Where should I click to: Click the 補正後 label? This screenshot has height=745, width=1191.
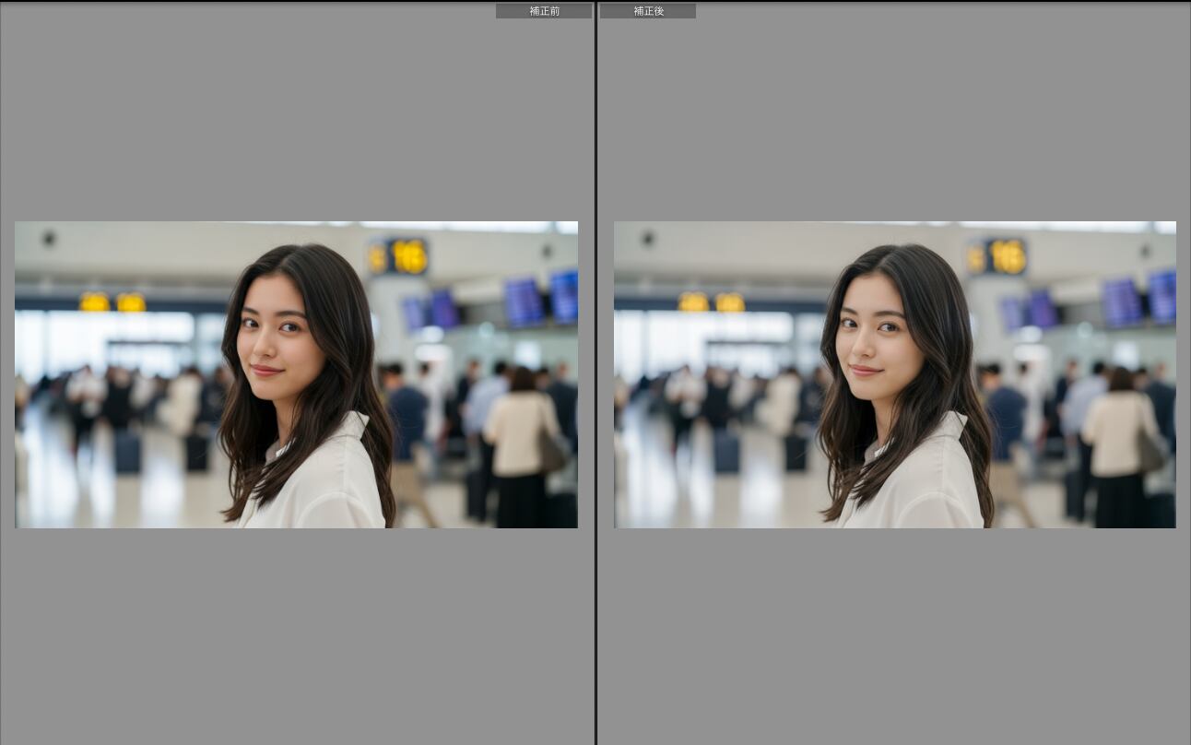tap(648, 11)
